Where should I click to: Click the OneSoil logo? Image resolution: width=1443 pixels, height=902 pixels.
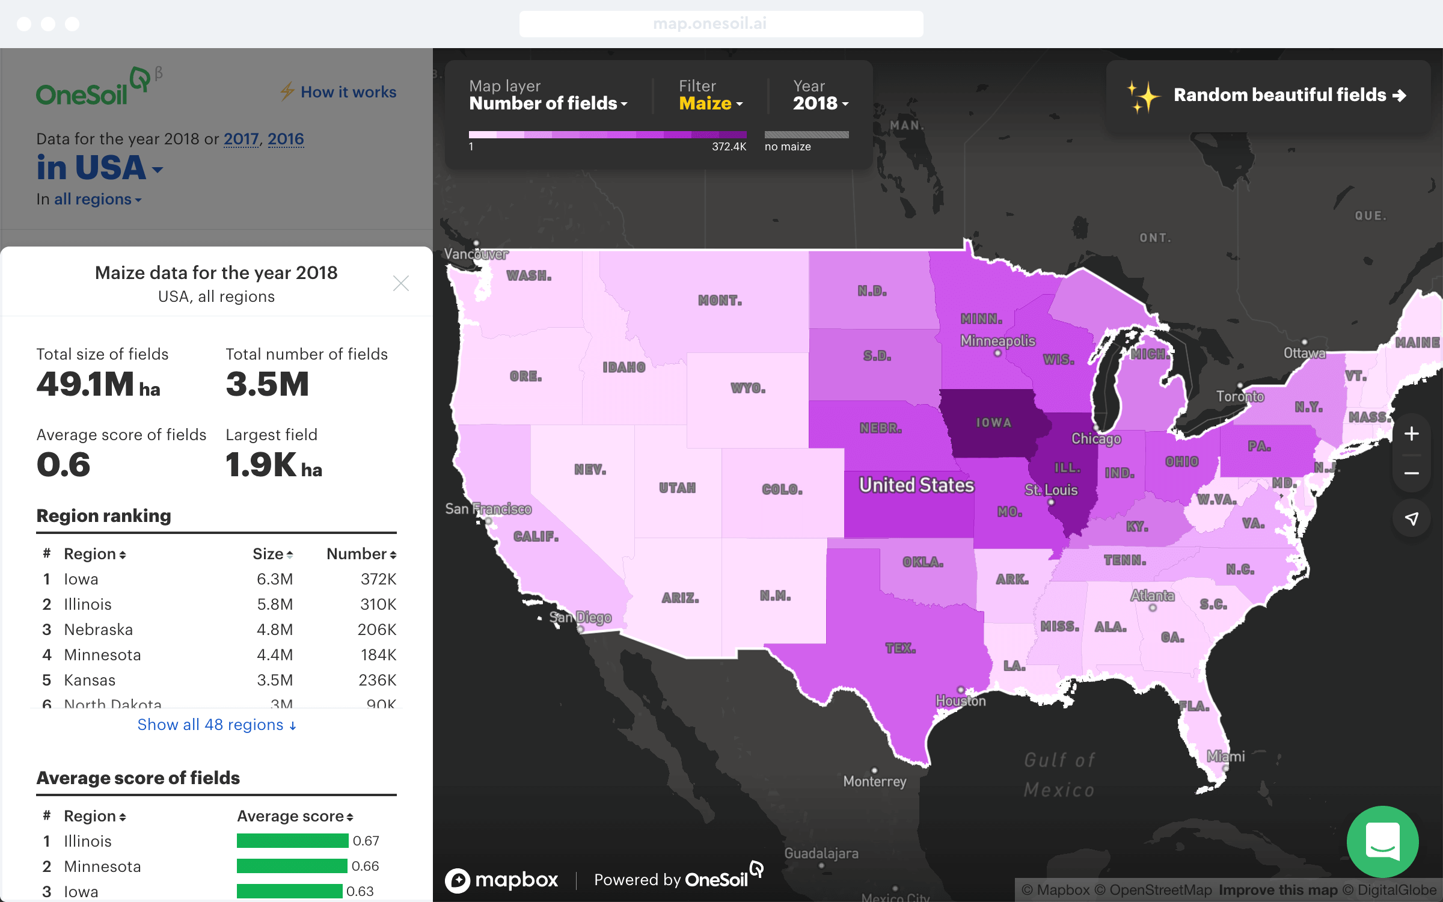[x=99, y=87]
